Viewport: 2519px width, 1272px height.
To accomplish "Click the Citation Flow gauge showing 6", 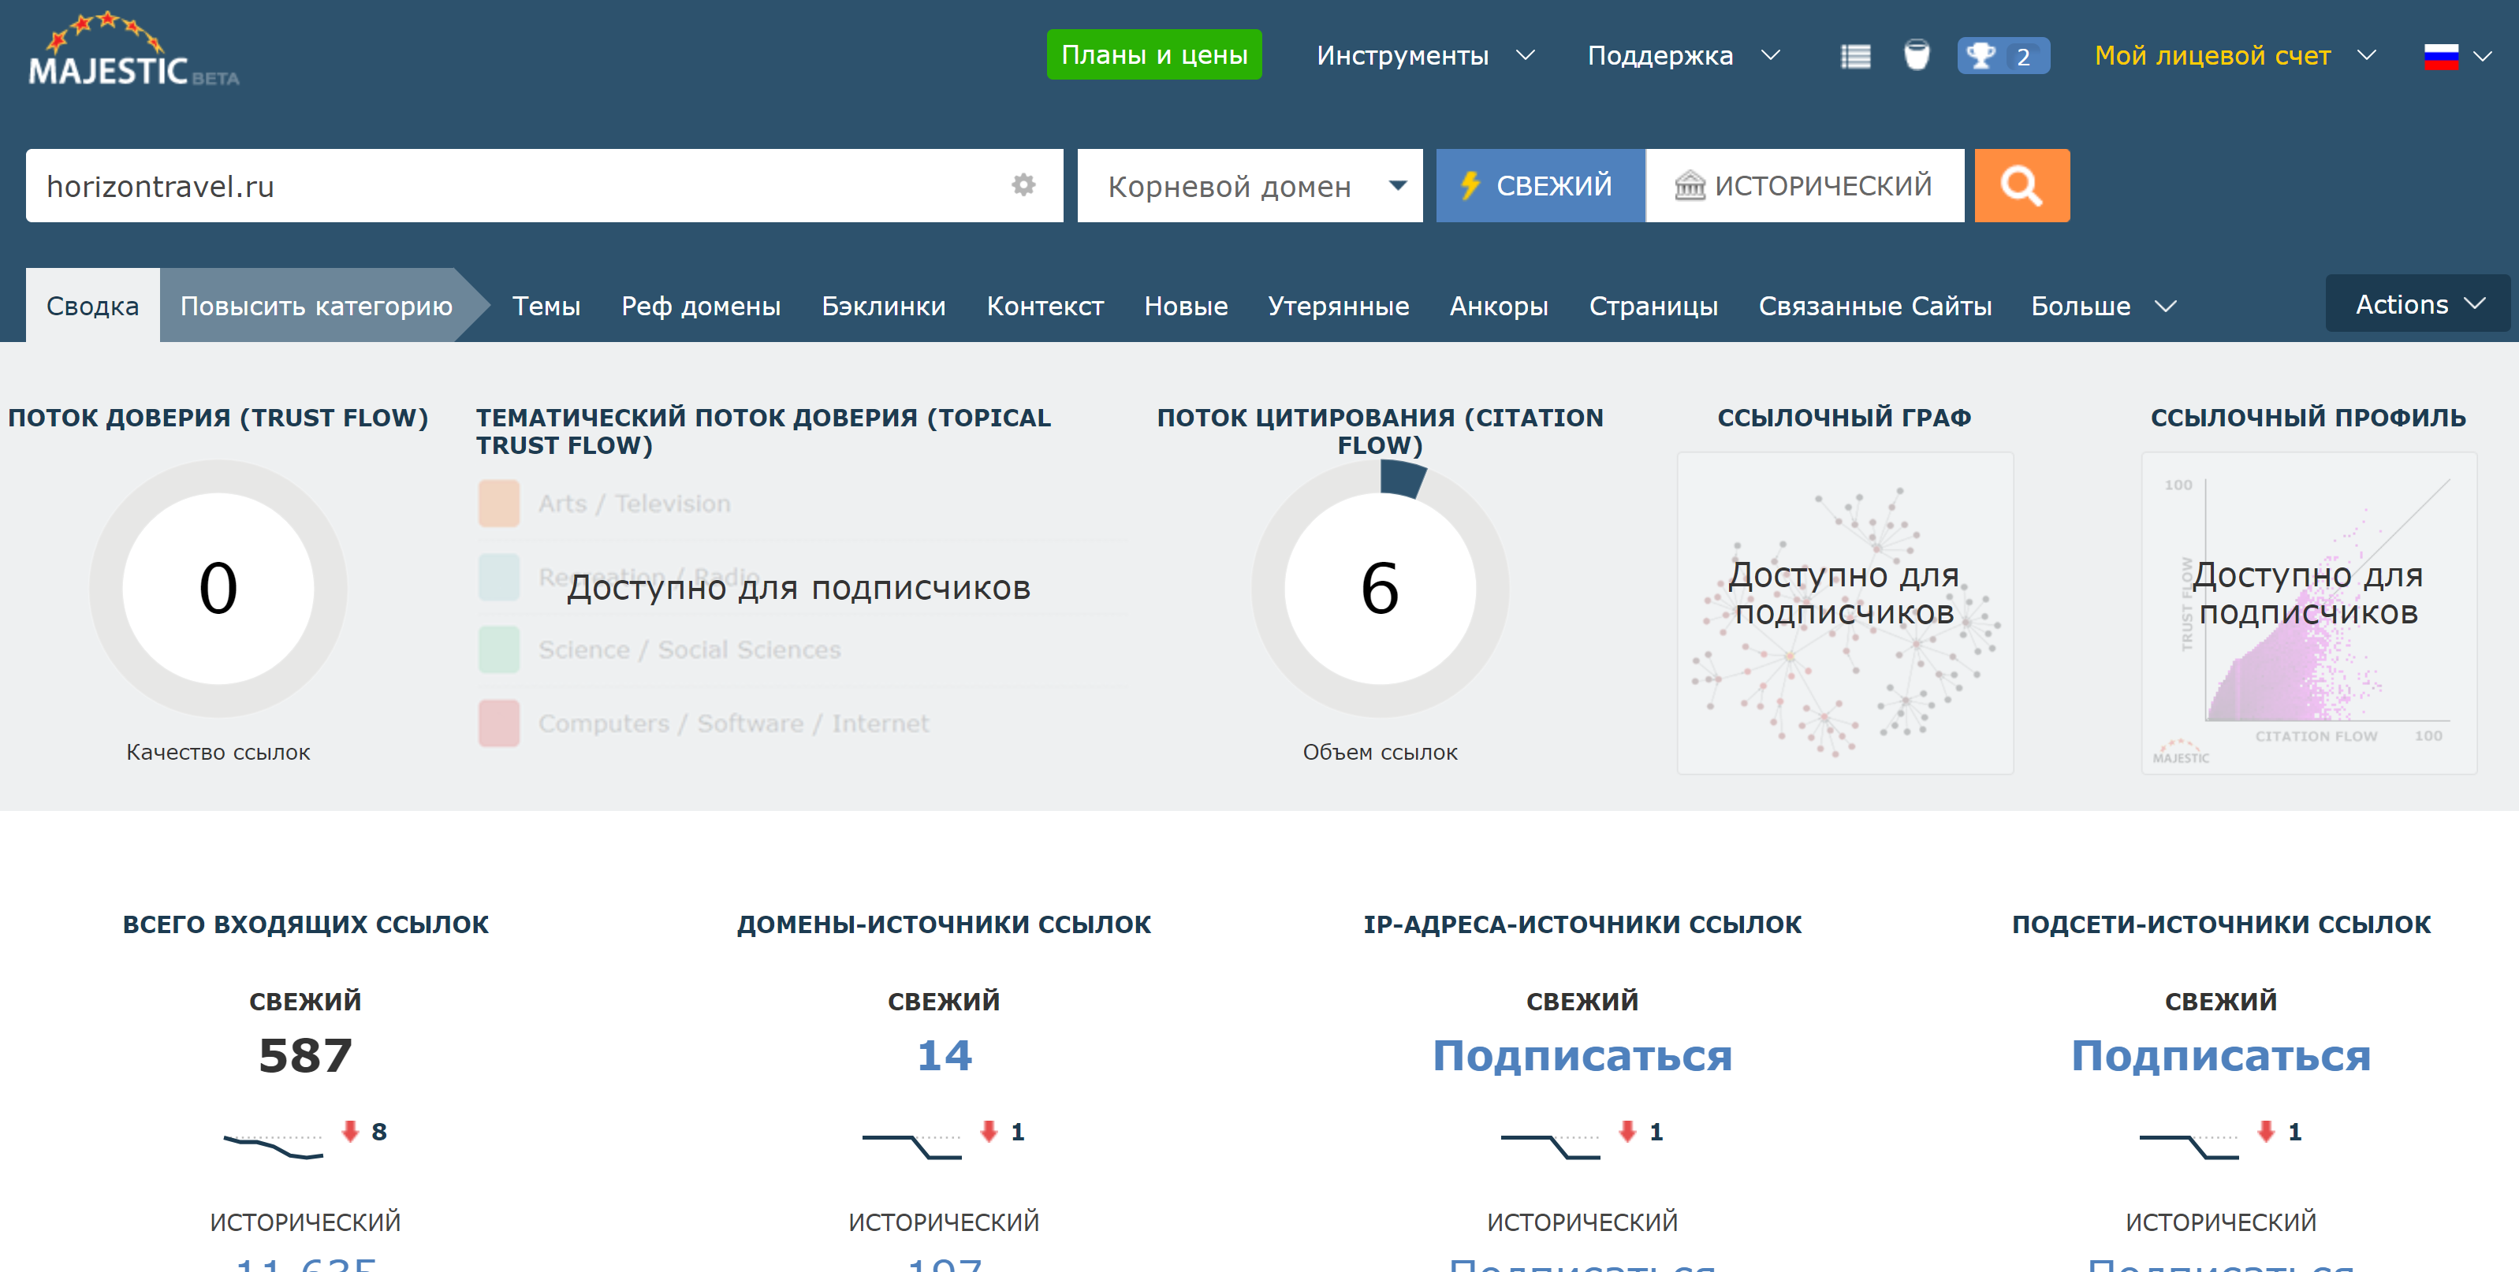I will click(x=1380, y=588).
